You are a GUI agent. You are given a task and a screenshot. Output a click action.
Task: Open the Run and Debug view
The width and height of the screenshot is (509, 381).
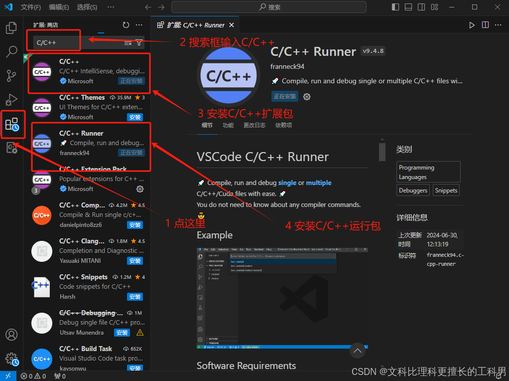coord(11,100)
